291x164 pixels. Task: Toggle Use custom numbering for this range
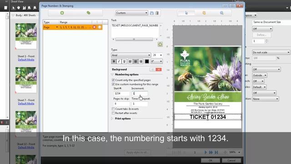click(113, 84)
